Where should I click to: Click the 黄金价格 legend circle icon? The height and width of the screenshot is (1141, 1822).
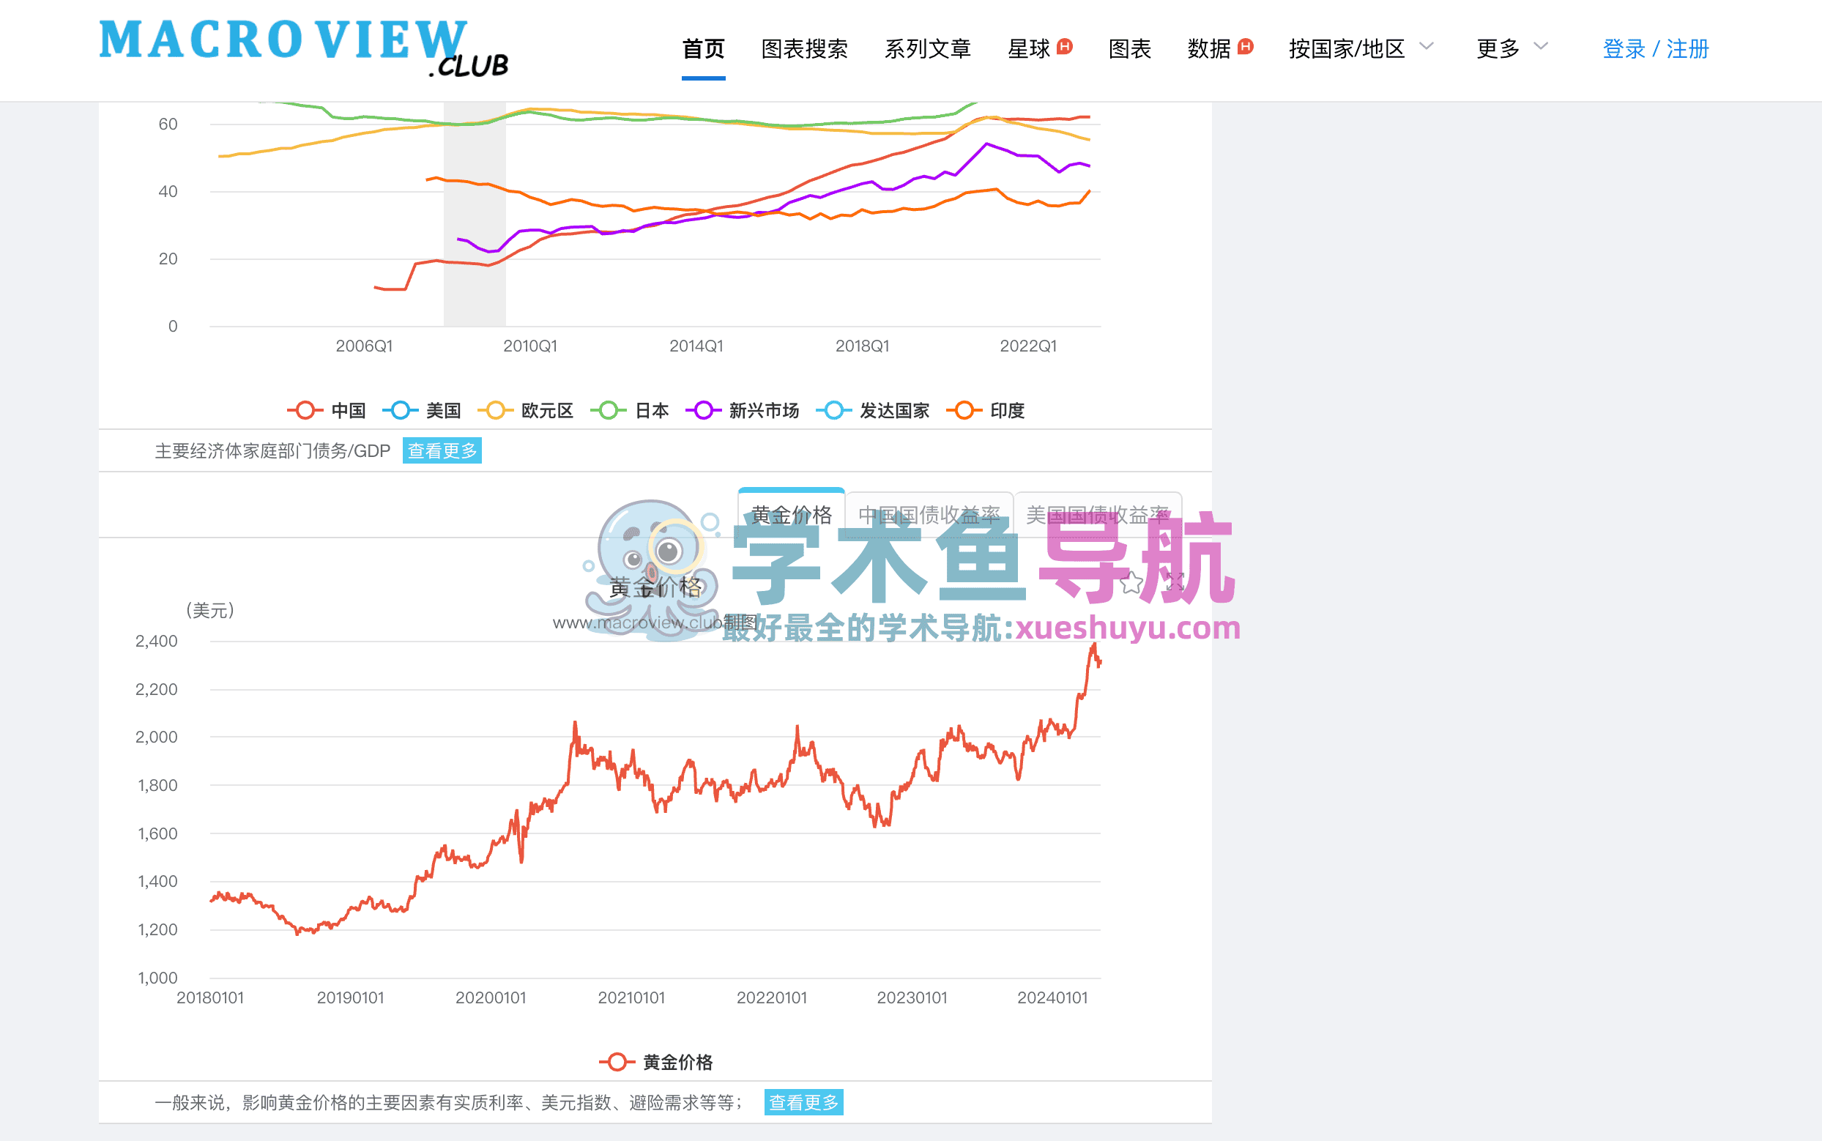coord(619,1061)
